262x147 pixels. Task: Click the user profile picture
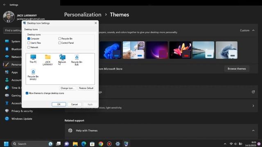(x=9, y=17)
